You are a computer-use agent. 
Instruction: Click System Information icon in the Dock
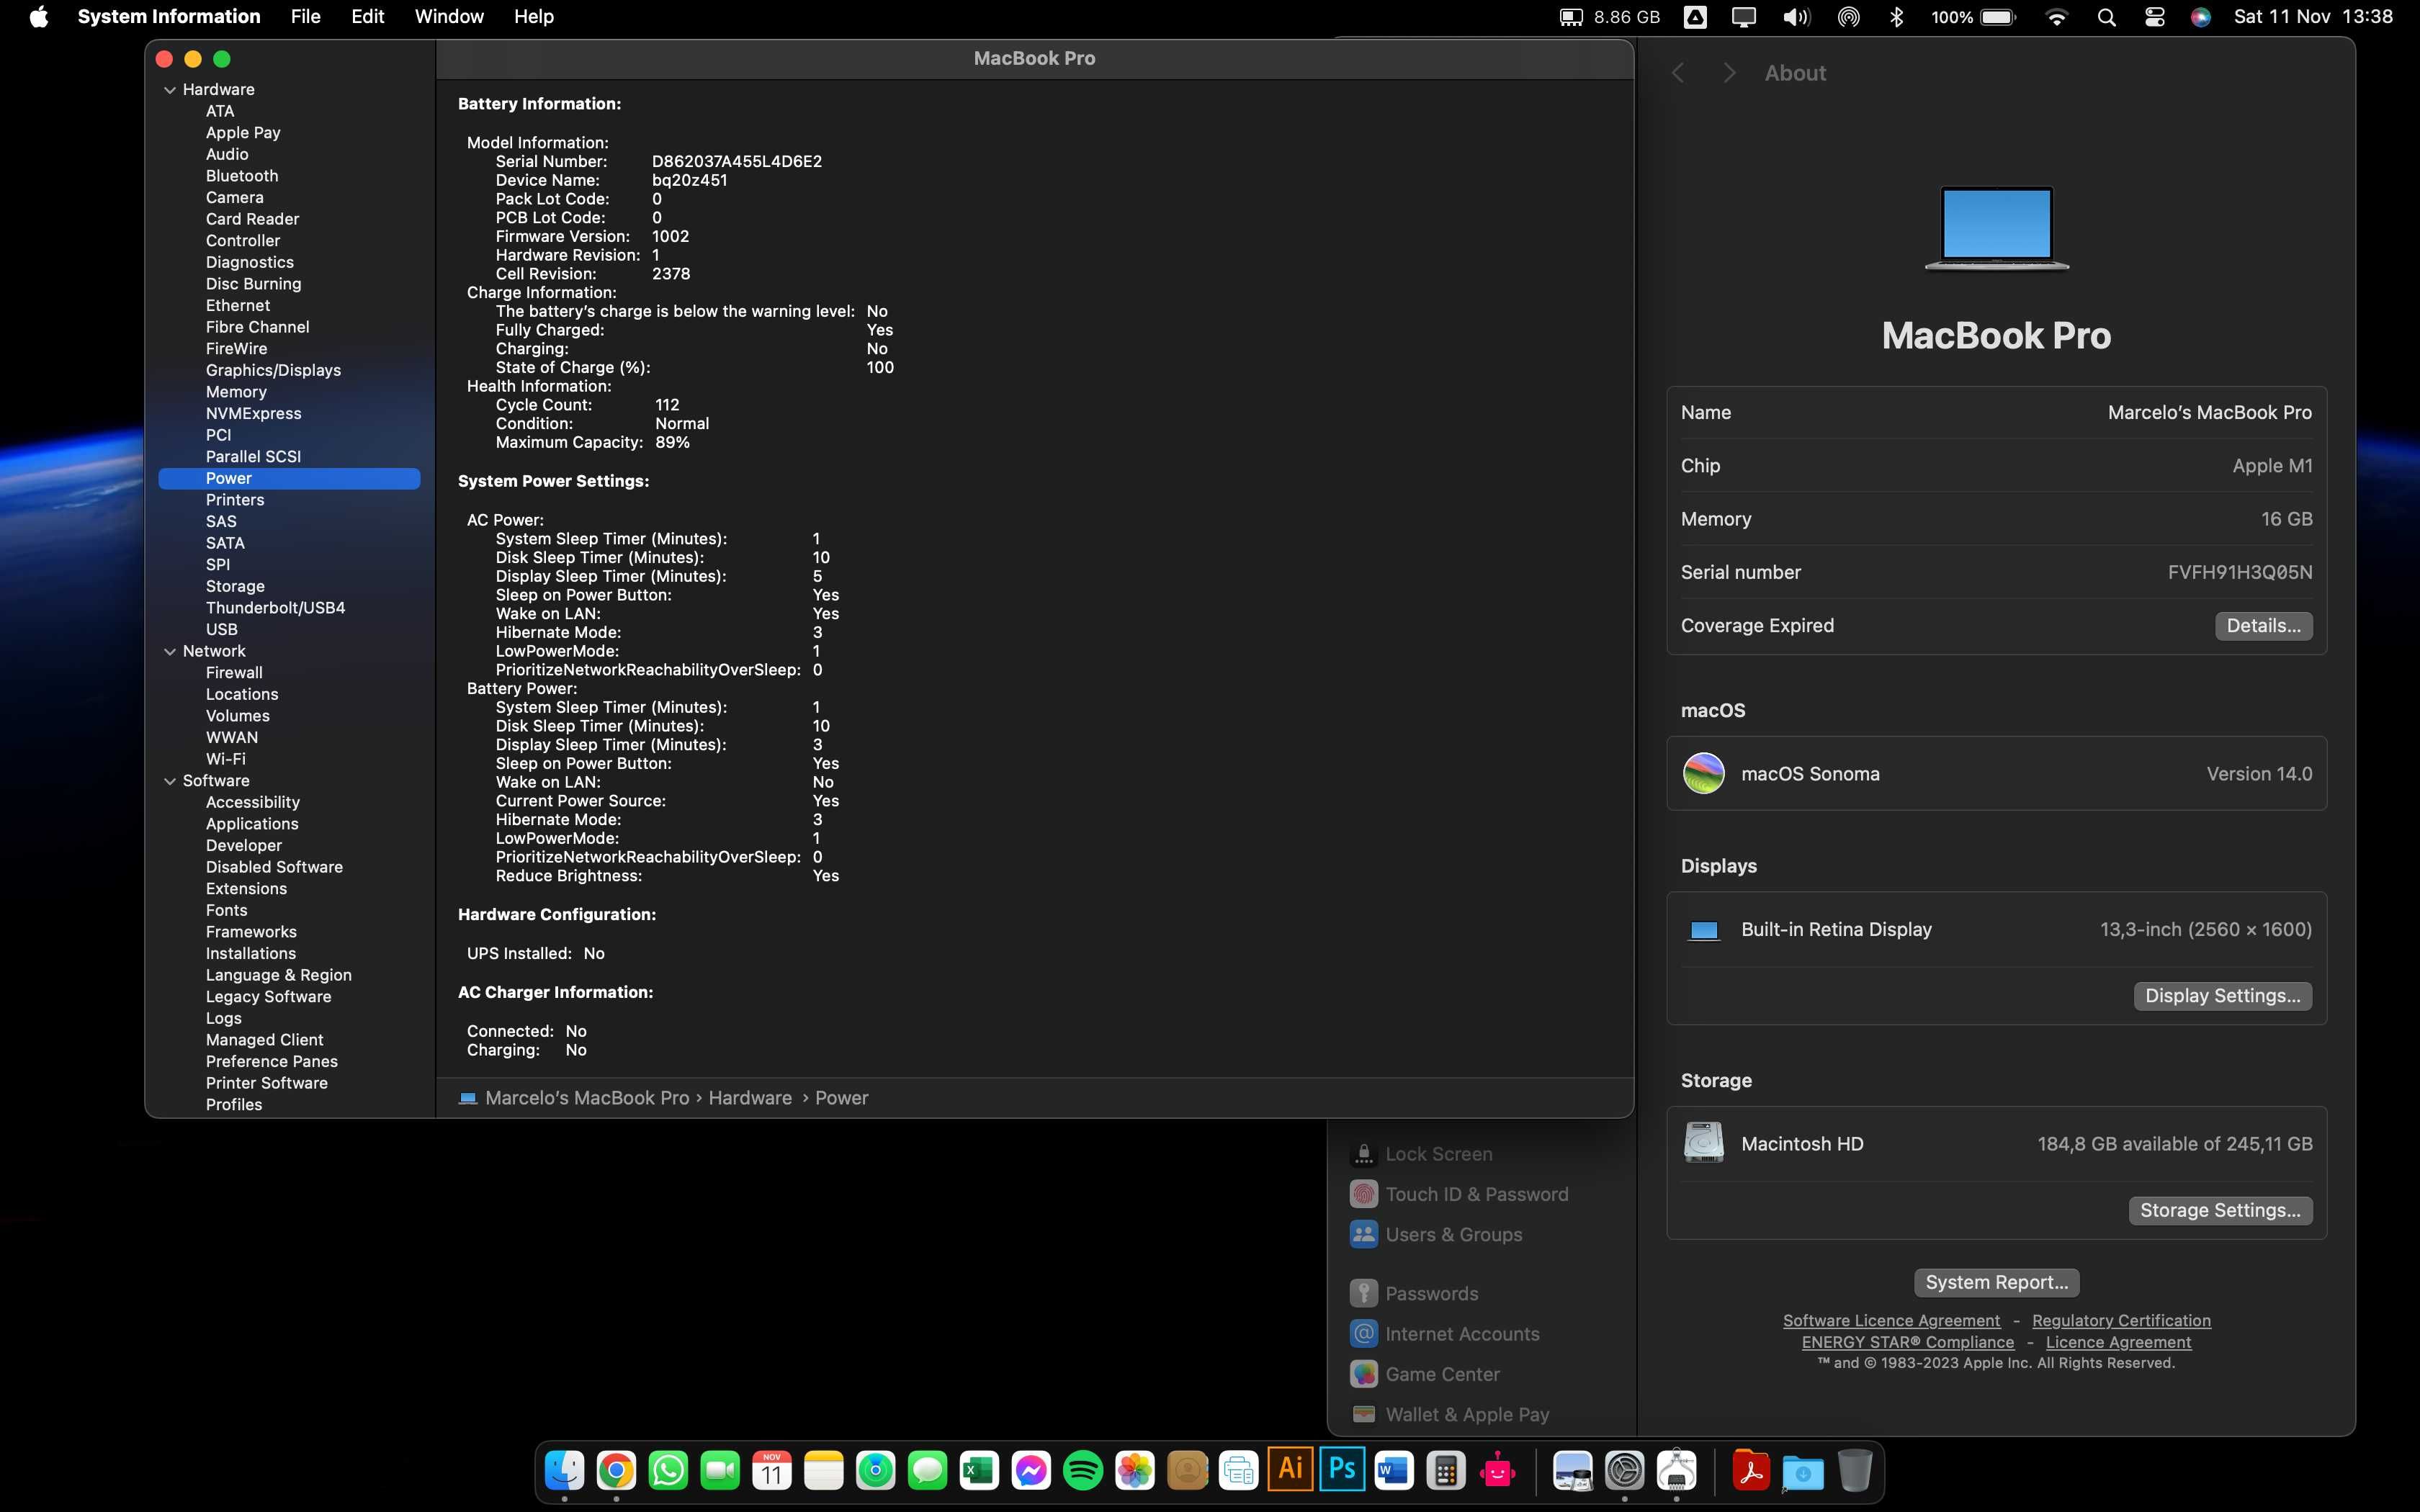pyautogui.click(x=1677, y=1470)
